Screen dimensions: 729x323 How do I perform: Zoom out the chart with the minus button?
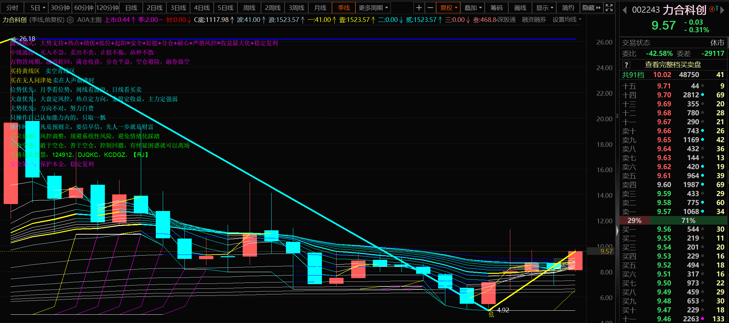pyautogui.click(x=430, y=8)
